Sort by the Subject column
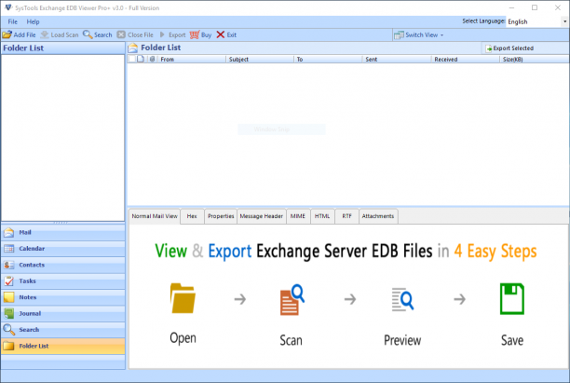 [x=260, y=60]
